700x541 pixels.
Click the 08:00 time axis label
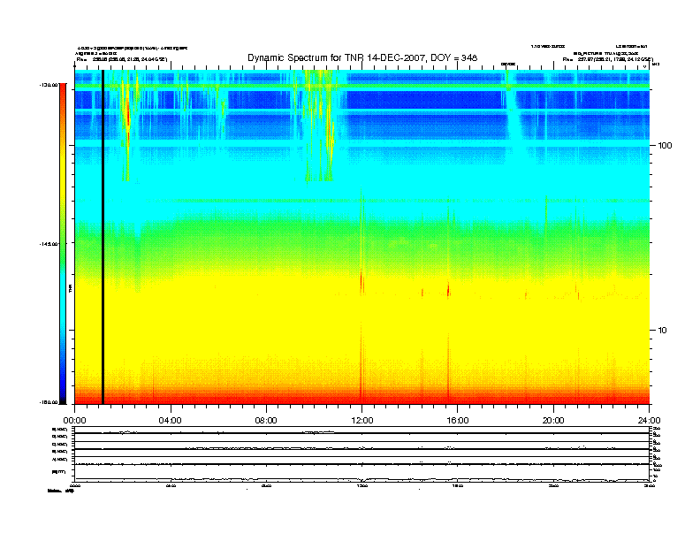coord(266,421)
